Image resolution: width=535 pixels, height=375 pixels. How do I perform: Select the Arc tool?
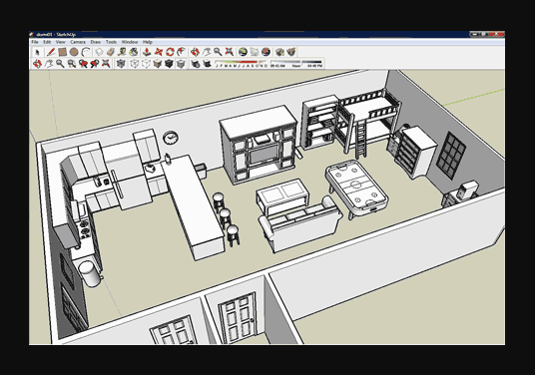86,52
